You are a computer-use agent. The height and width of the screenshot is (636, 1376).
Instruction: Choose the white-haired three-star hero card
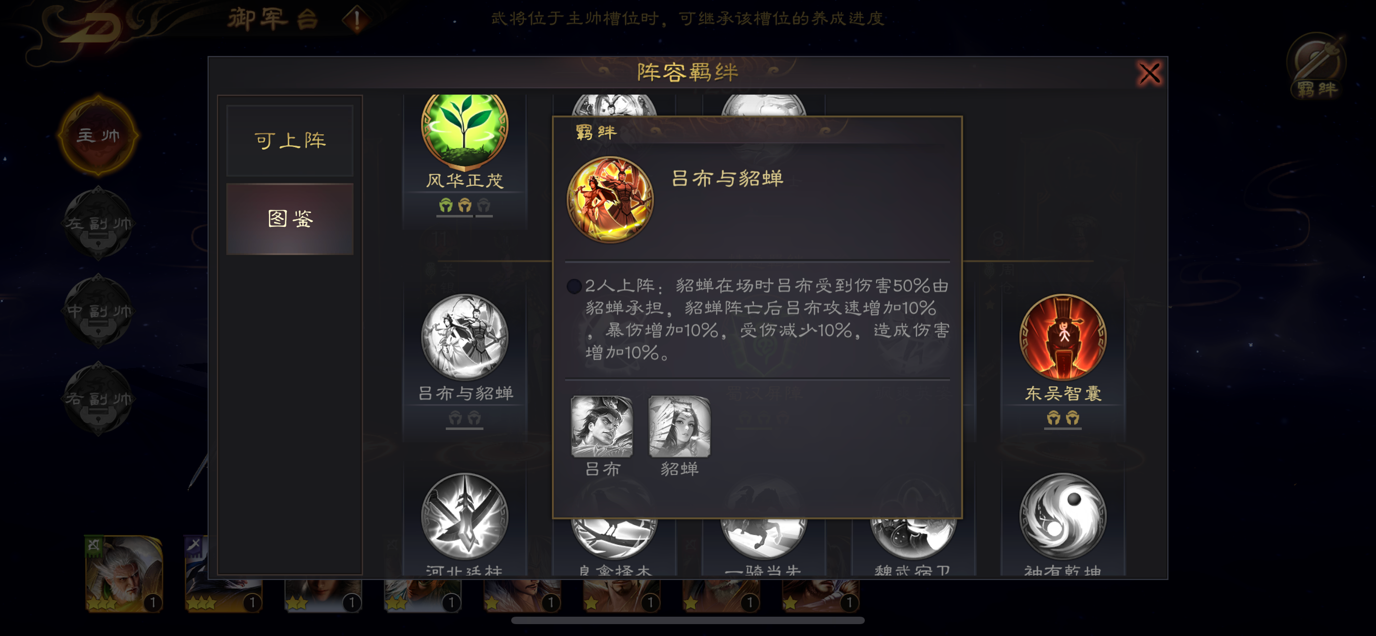123,574
